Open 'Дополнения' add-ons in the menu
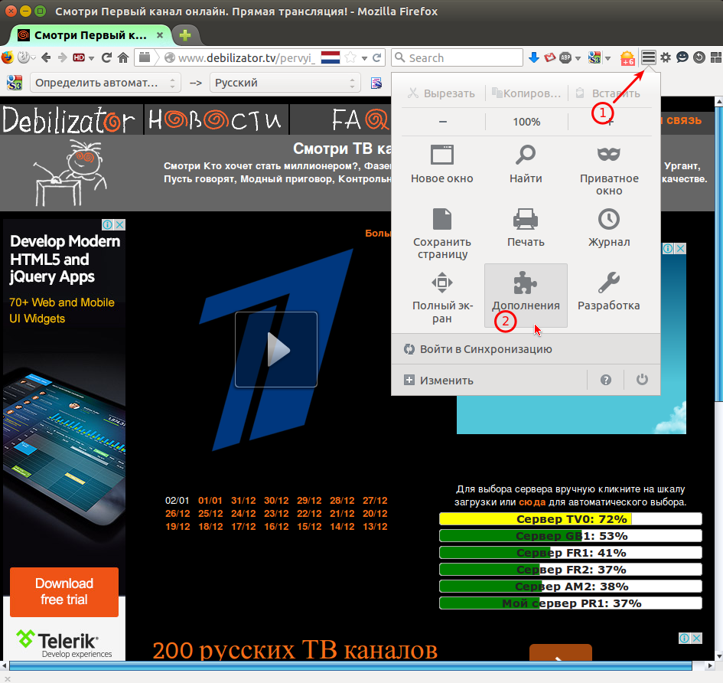This screenshot has height=683, width=723. click(x=526, y=296)
